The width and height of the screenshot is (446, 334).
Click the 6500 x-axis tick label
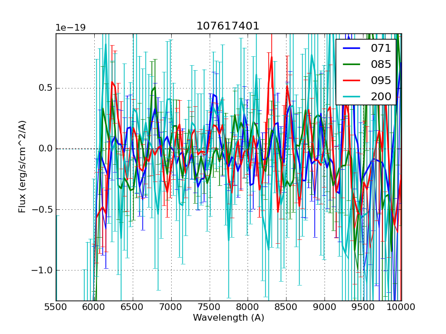pyautogui.click(x=133, y=307)
